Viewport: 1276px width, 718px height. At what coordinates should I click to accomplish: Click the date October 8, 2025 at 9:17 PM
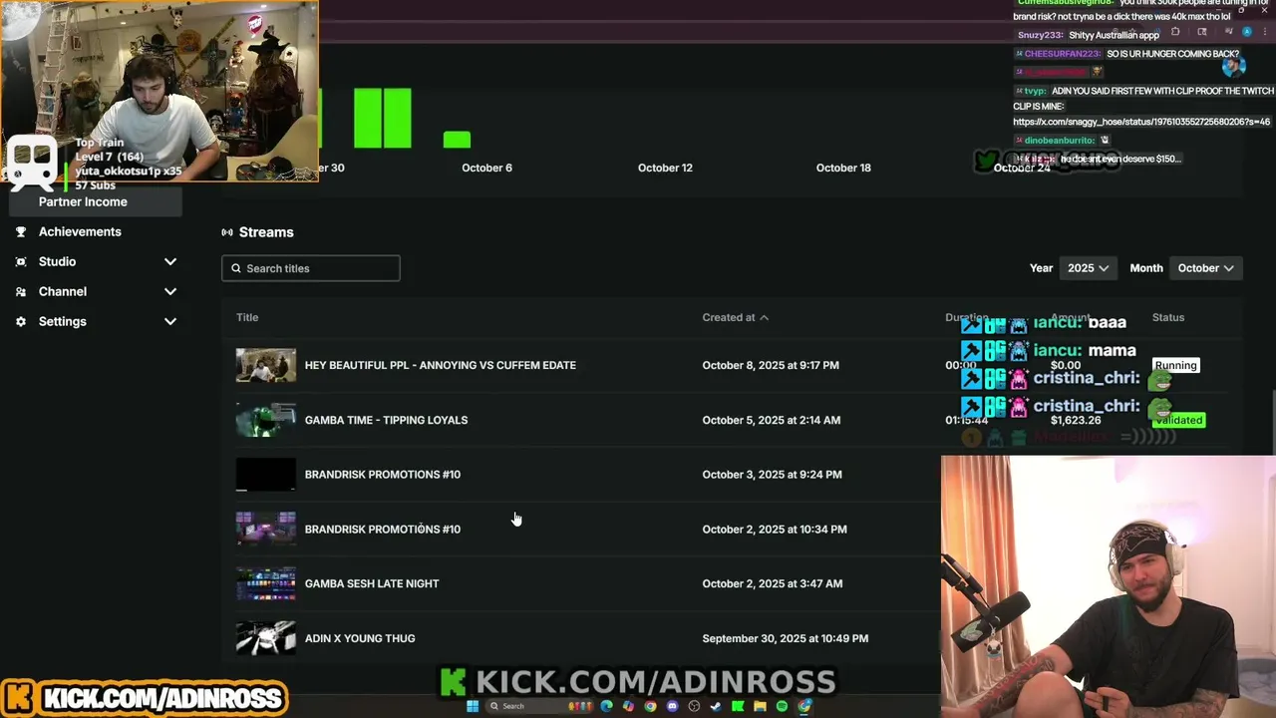[x=771, y=365]
